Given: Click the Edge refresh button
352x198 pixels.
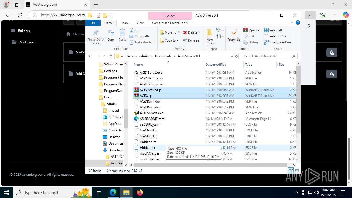Looking at the screenshot, I should click(20, 15).
